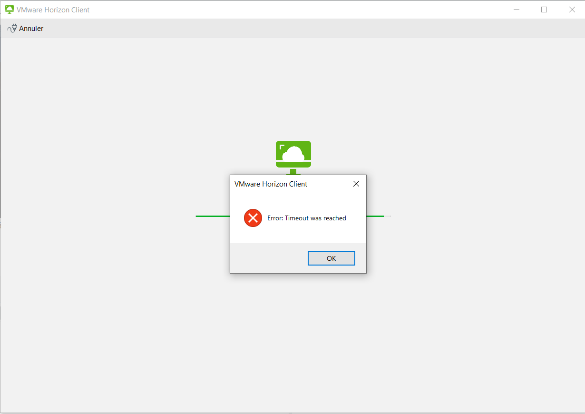Viewport: 585px width, 414px height.
Task: Click the OK button in error dialog
Action: [331, 258]
